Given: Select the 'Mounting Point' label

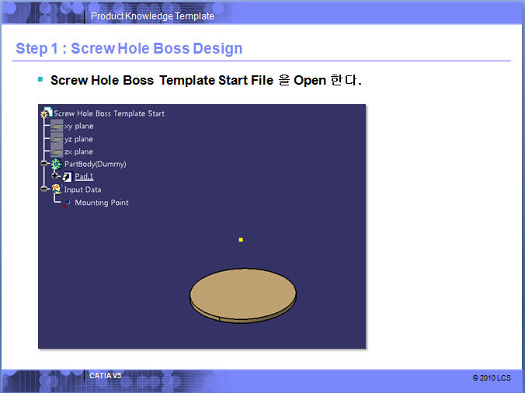Looking at the screenshot, I should coord(102,203).
